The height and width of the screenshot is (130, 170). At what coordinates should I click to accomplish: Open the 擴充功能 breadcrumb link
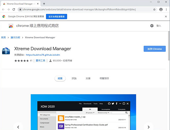pos(15,37)
